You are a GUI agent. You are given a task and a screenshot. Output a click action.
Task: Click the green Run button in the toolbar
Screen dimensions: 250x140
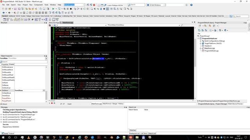[54, 9]
